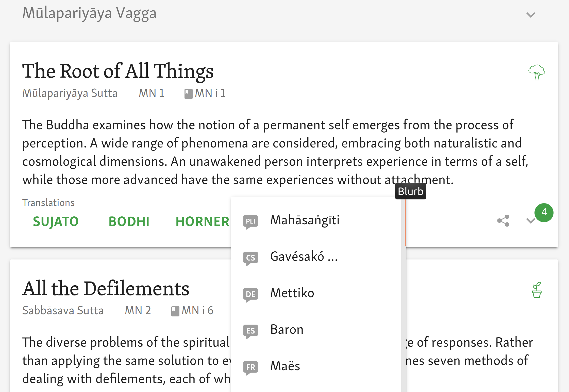
Task: Click the book icon beside MN i 6
Action: [175, 311]
